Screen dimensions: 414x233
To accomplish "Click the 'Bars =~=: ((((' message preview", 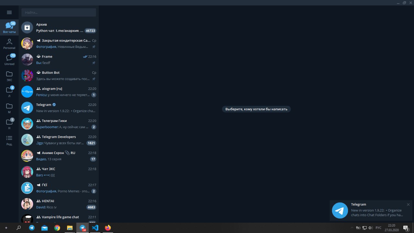I will [46, 175].
